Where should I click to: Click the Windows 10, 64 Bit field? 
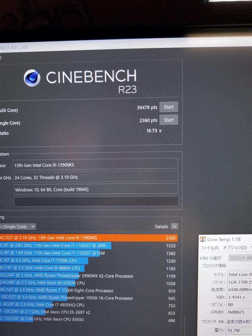click(x=96, y=189)
